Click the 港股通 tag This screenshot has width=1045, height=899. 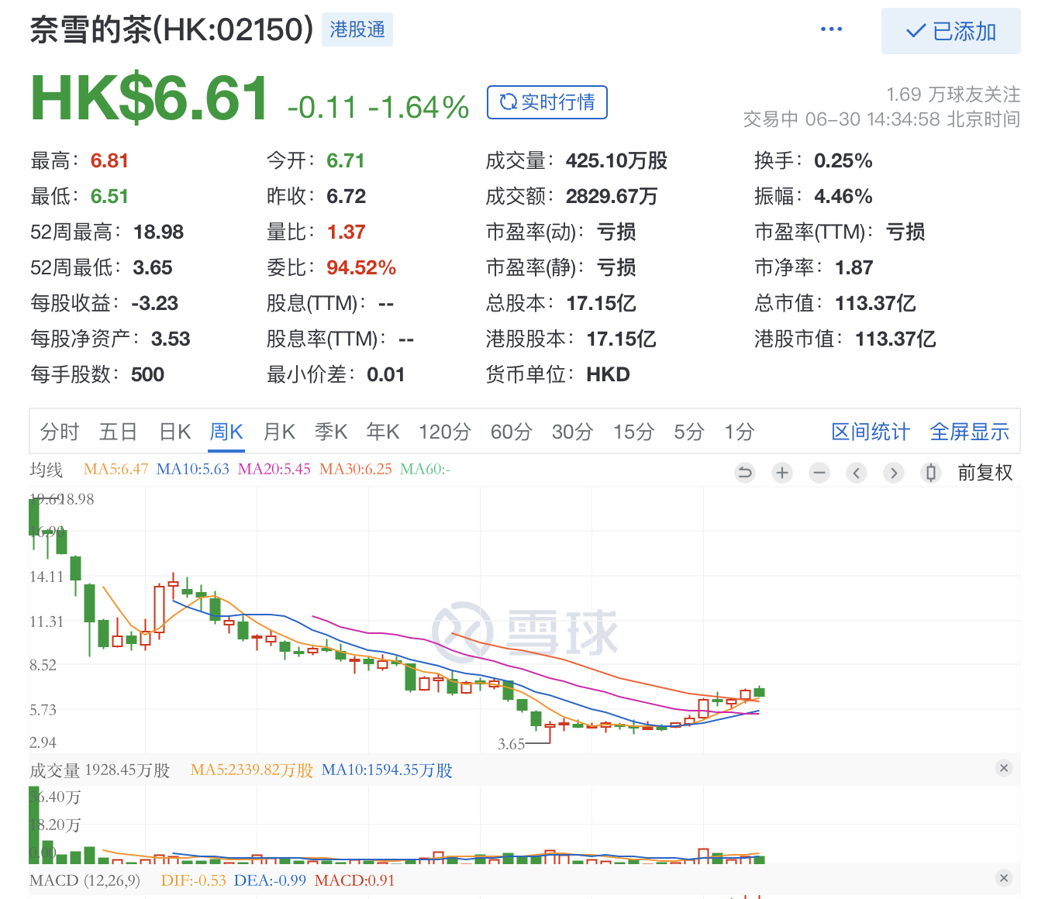(357, 29)
